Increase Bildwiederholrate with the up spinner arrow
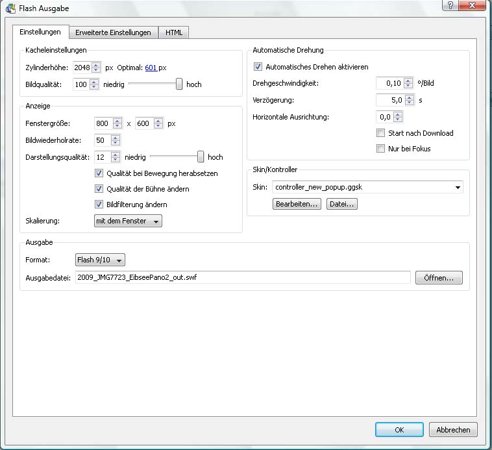Viewport: 492px width, 450px height. coord(116,137)
